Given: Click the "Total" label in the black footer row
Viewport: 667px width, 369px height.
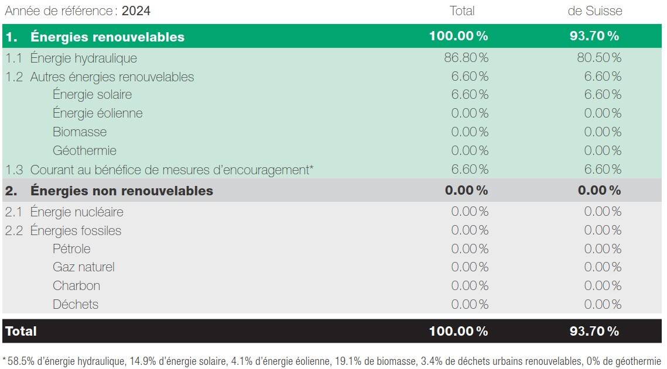Looking at the screenshot, I should pyautogui.click(x=20, y=331).
